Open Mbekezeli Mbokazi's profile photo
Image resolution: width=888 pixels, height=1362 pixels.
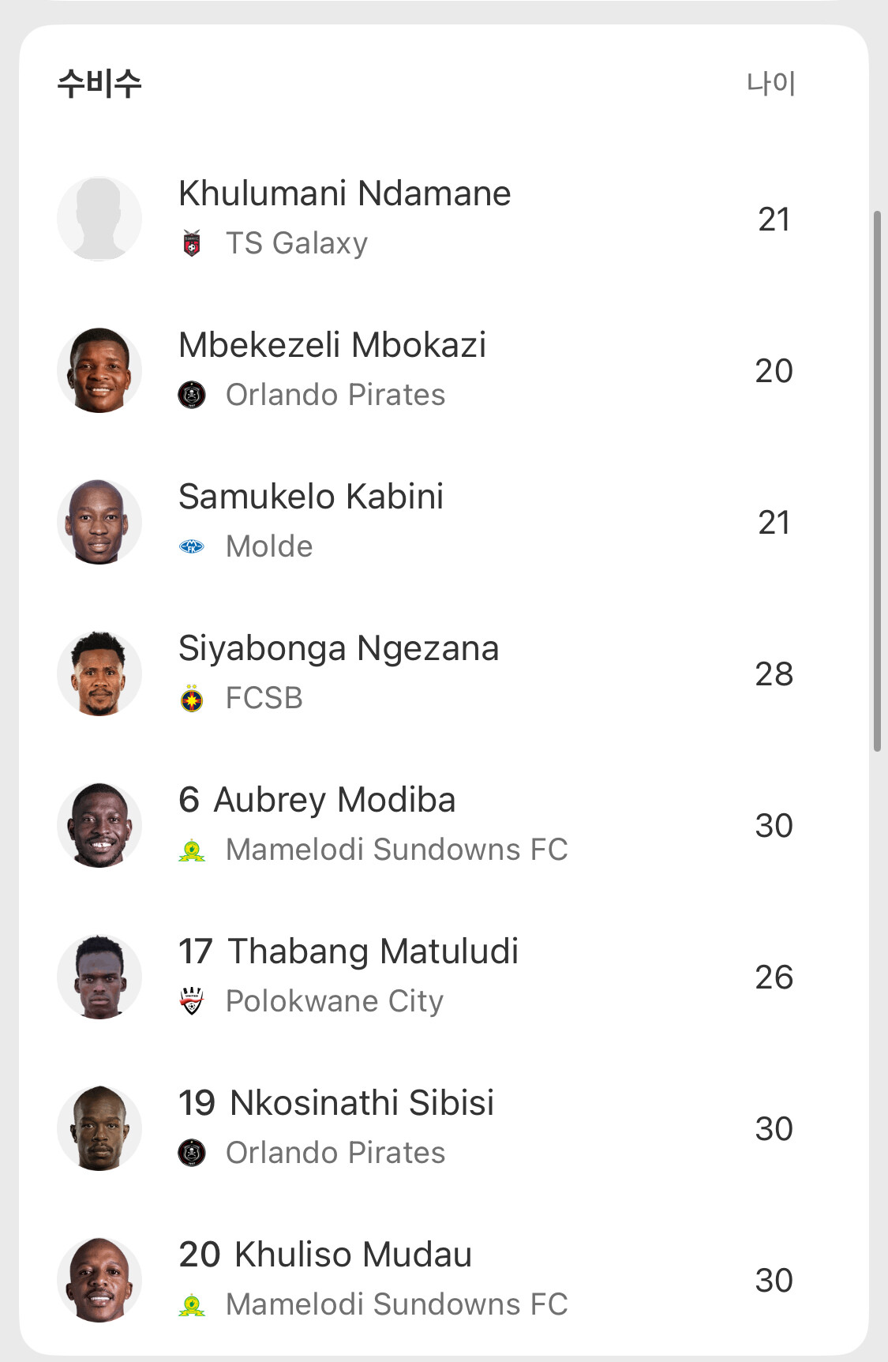[99, 370]
